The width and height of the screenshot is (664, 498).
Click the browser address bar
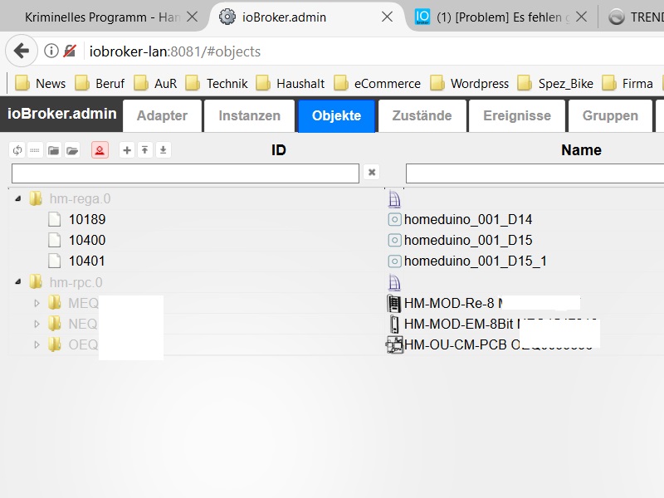pyautogui.click(x=373, y=51)
